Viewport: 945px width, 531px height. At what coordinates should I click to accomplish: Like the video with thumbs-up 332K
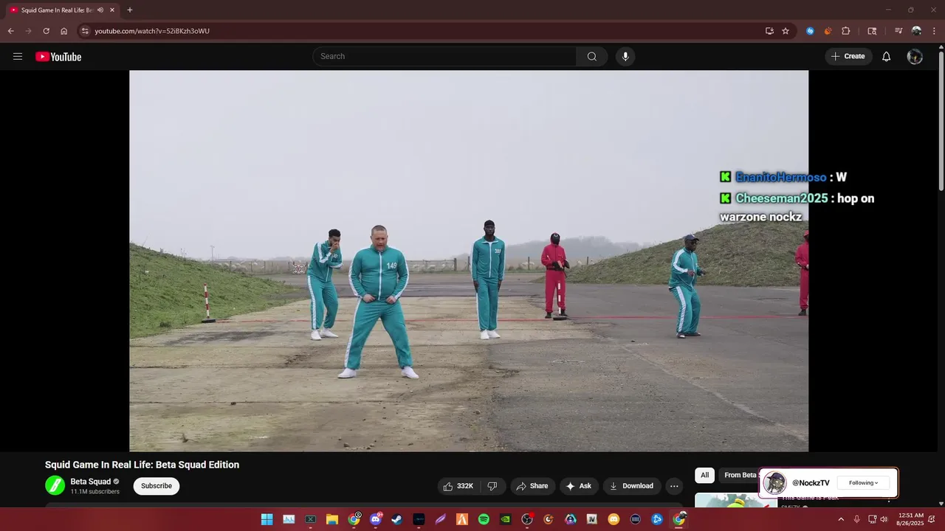[x=458, y=486]
